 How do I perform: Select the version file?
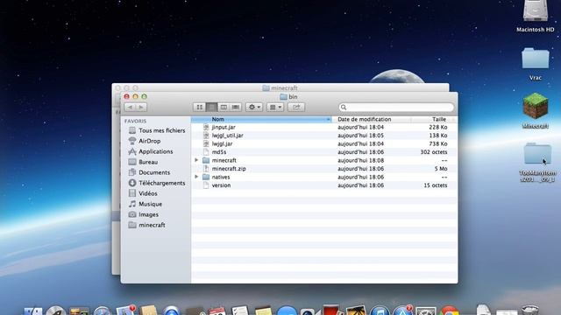click(324, 185)
